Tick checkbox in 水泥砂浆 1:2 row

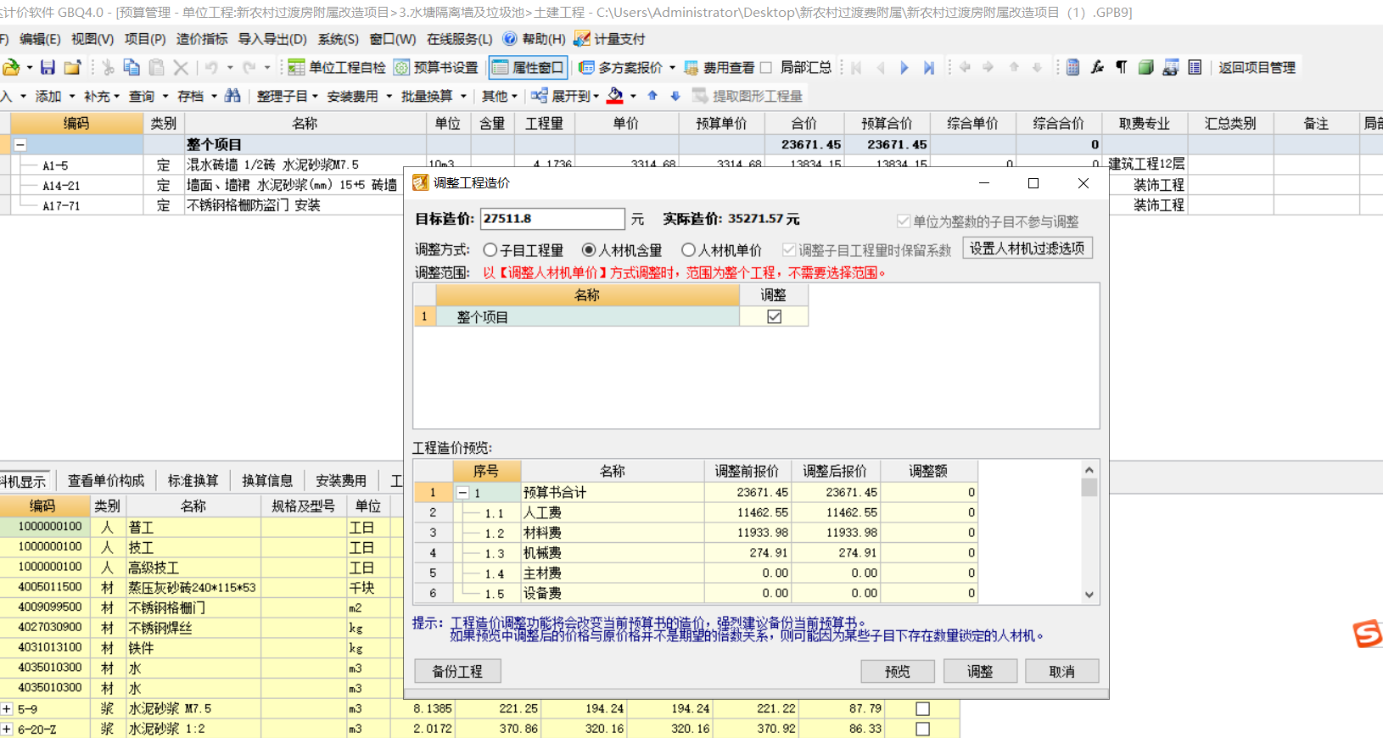point(923,729)
